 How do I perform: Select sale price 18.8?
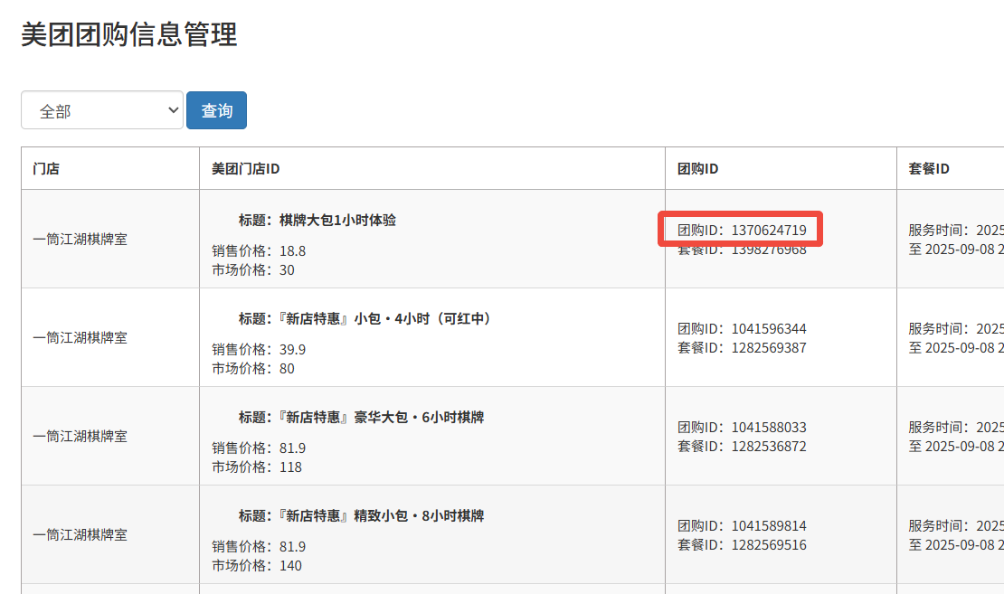(293, 251)
